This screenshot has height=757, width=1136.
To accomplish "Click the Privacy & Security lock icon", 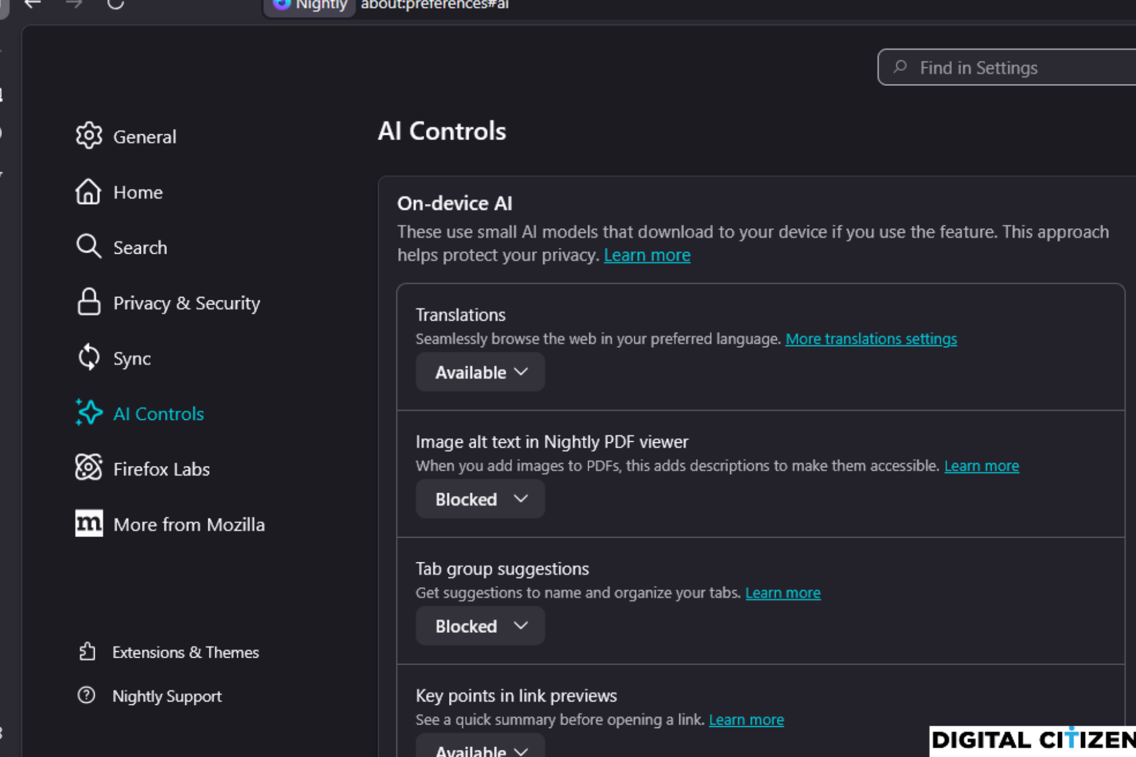I will [x=89, y=302].
